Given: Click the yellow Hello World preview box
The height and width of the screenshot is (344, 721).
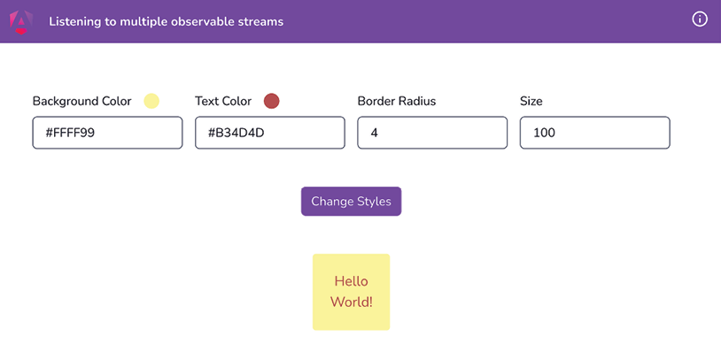Looking at the screenshot, I should pyautogui.click(x=352, y=292).
